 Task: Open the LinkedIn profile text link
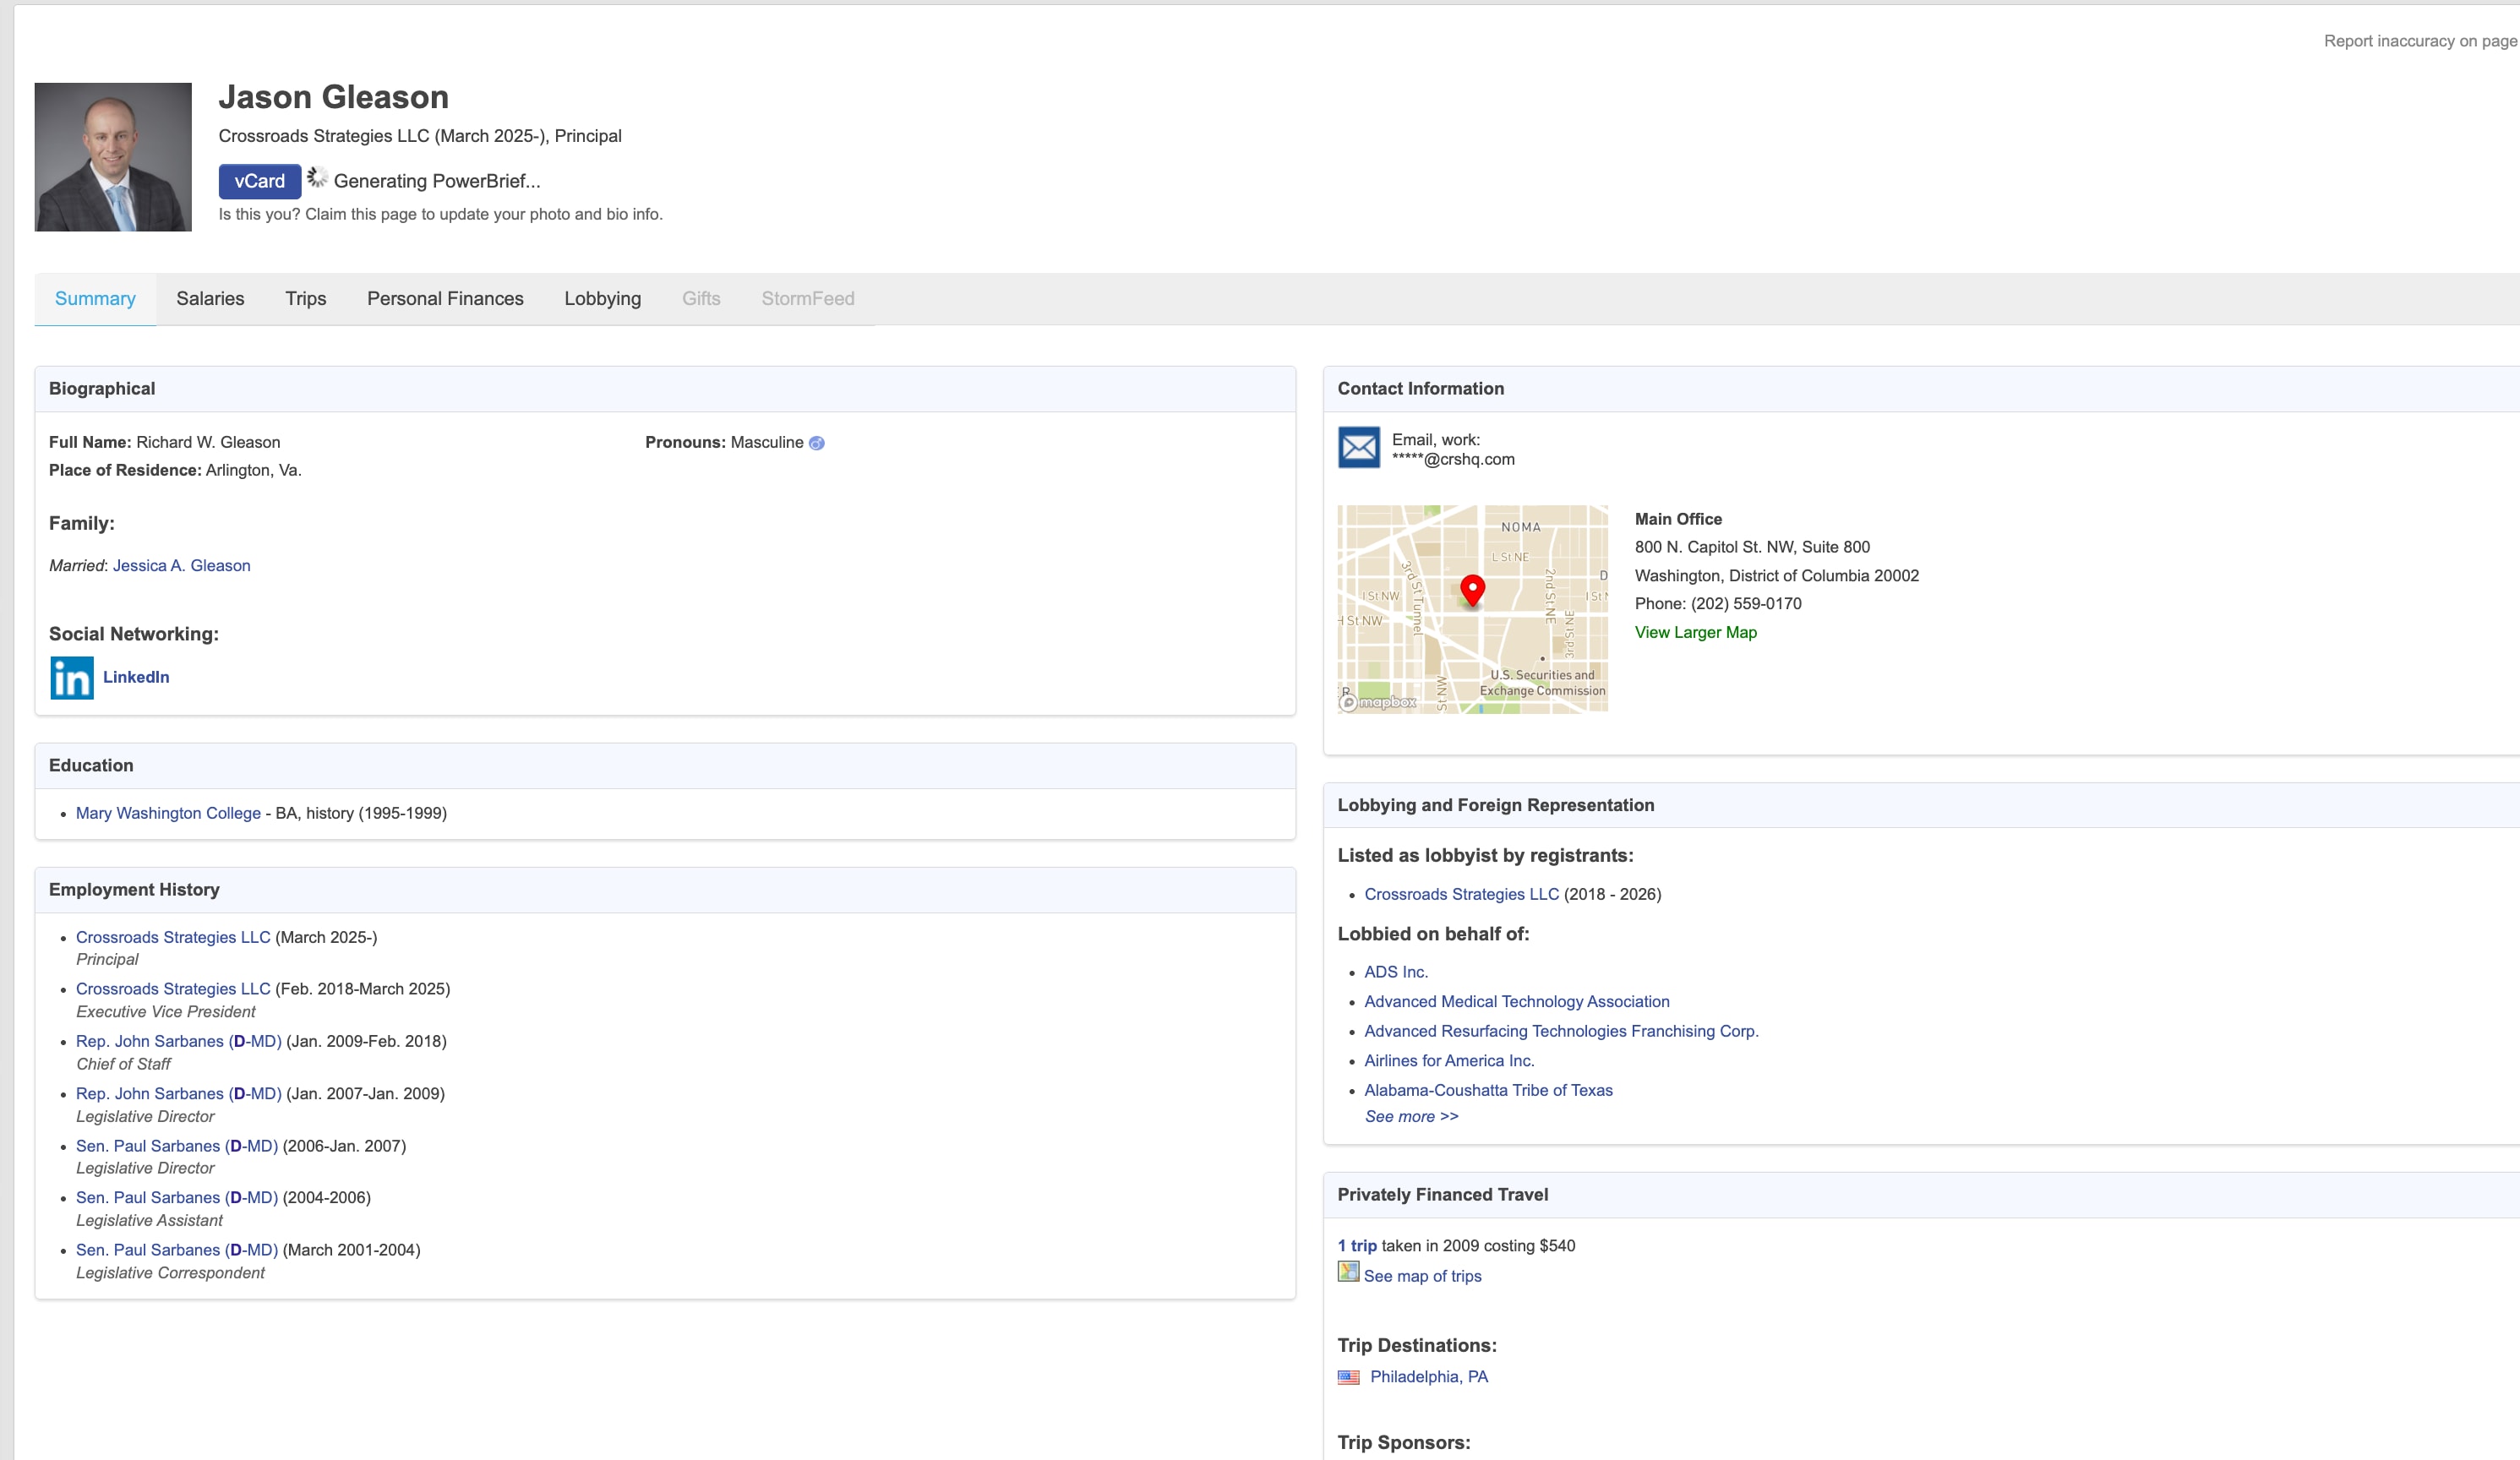pos(136,677)
